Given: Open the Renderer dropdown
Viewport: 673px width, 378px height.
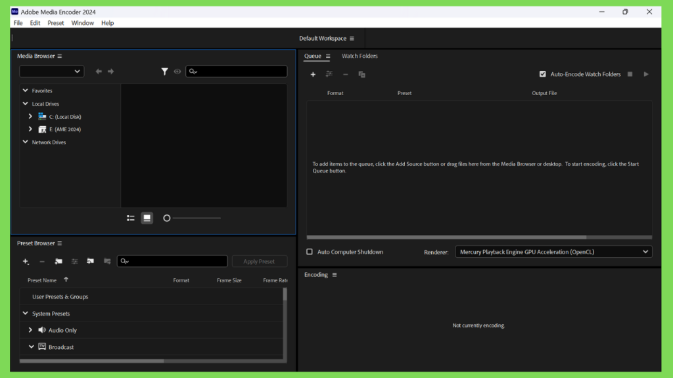Looking at the screenshot, I should click(553, 252).
